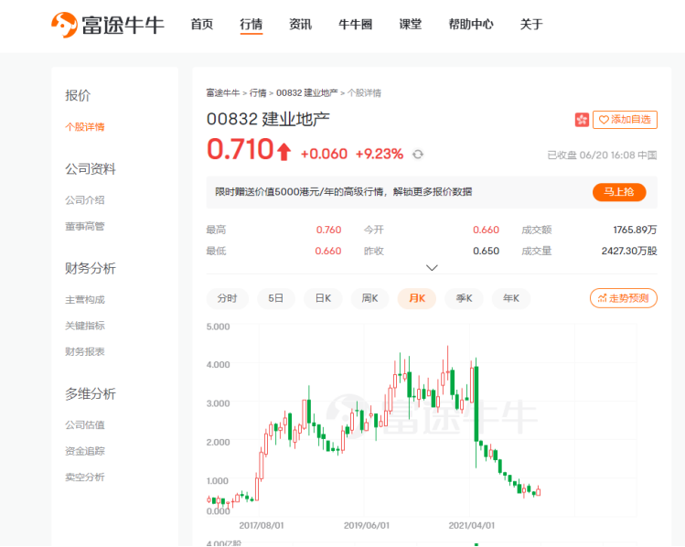The width and height of the screenshot is (685, 547).
Task: Open the 资讯 navigation menu
Action: click(300, 25)
